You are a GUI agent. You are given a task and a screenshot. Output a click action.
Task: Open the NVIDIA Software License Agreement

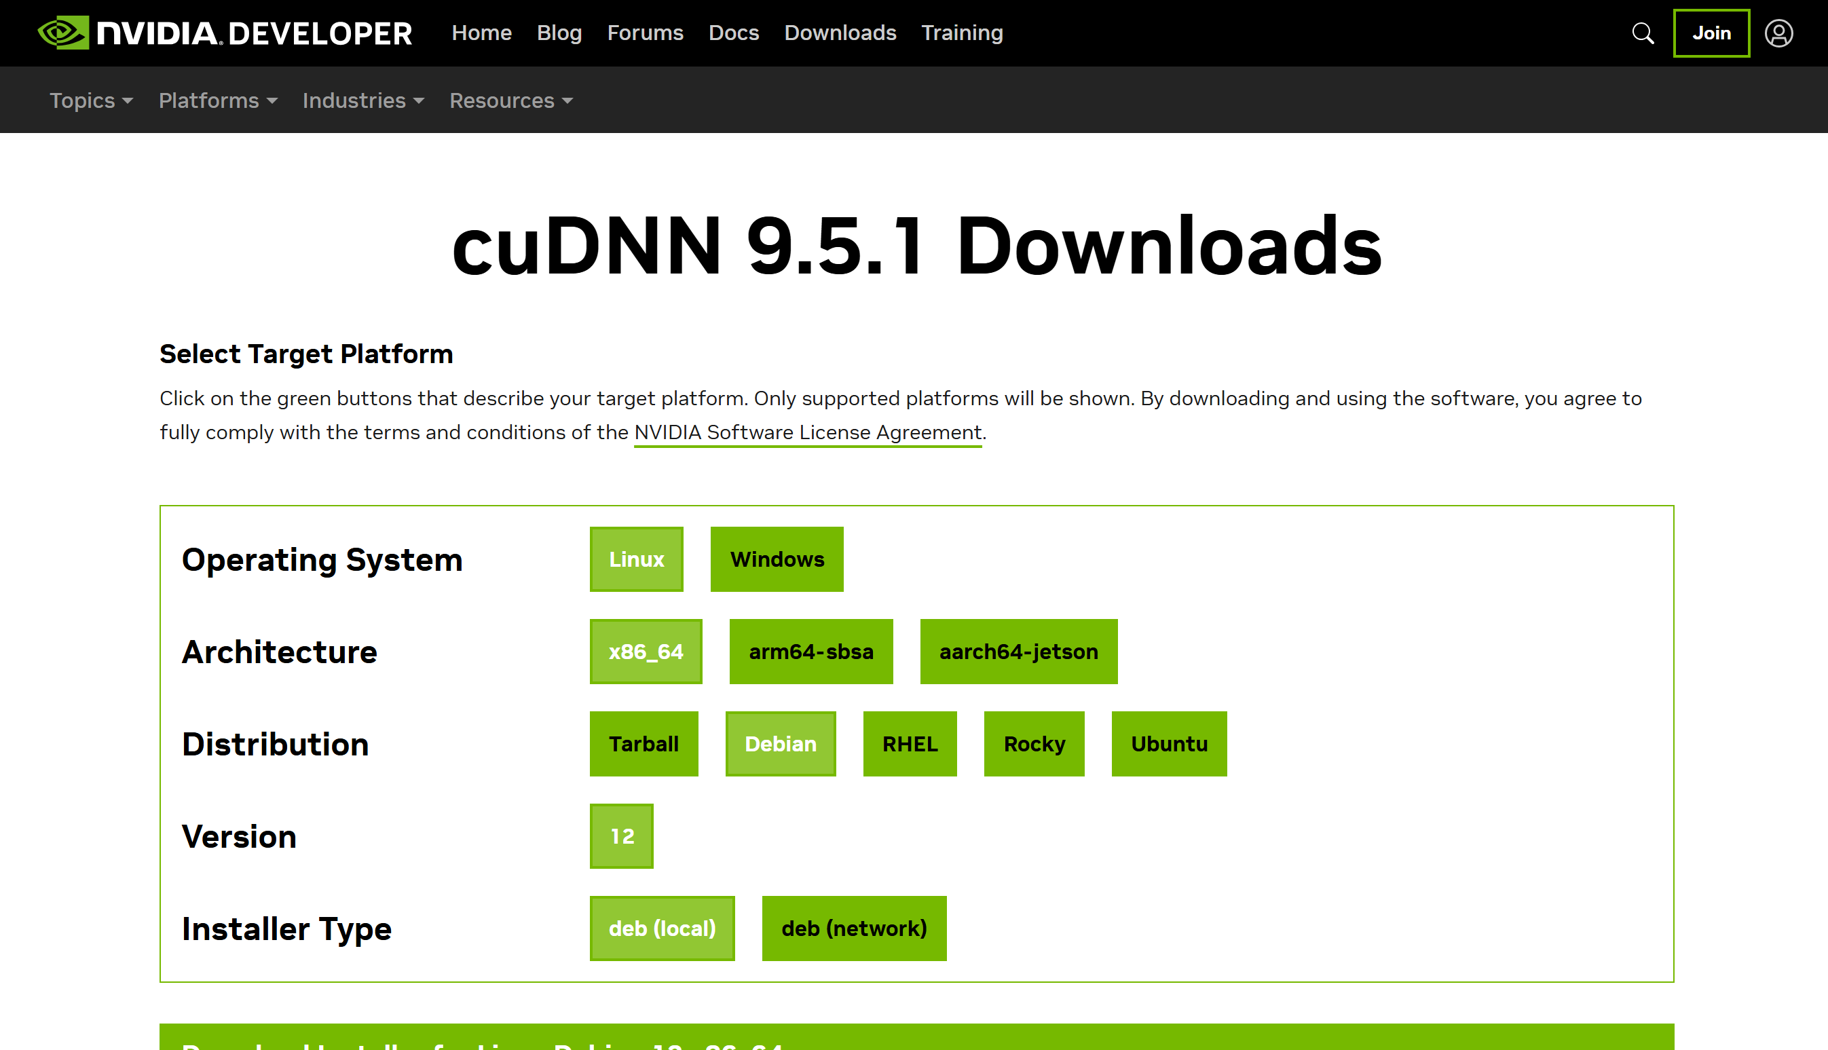807,432
